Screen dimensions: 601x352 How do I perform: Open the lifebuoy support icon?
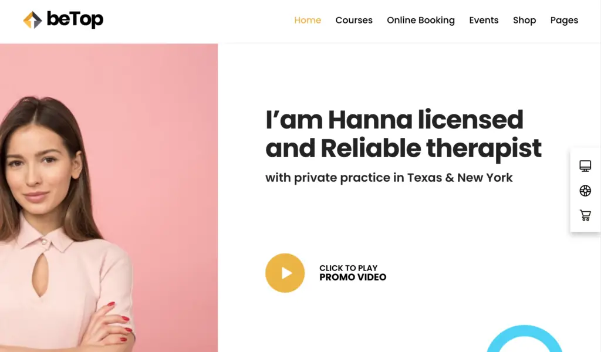click(585, 190)
